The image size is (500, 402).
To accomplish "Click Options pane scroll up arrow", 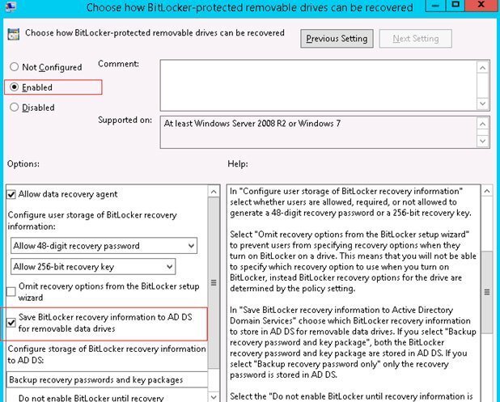I will point(214,192).
